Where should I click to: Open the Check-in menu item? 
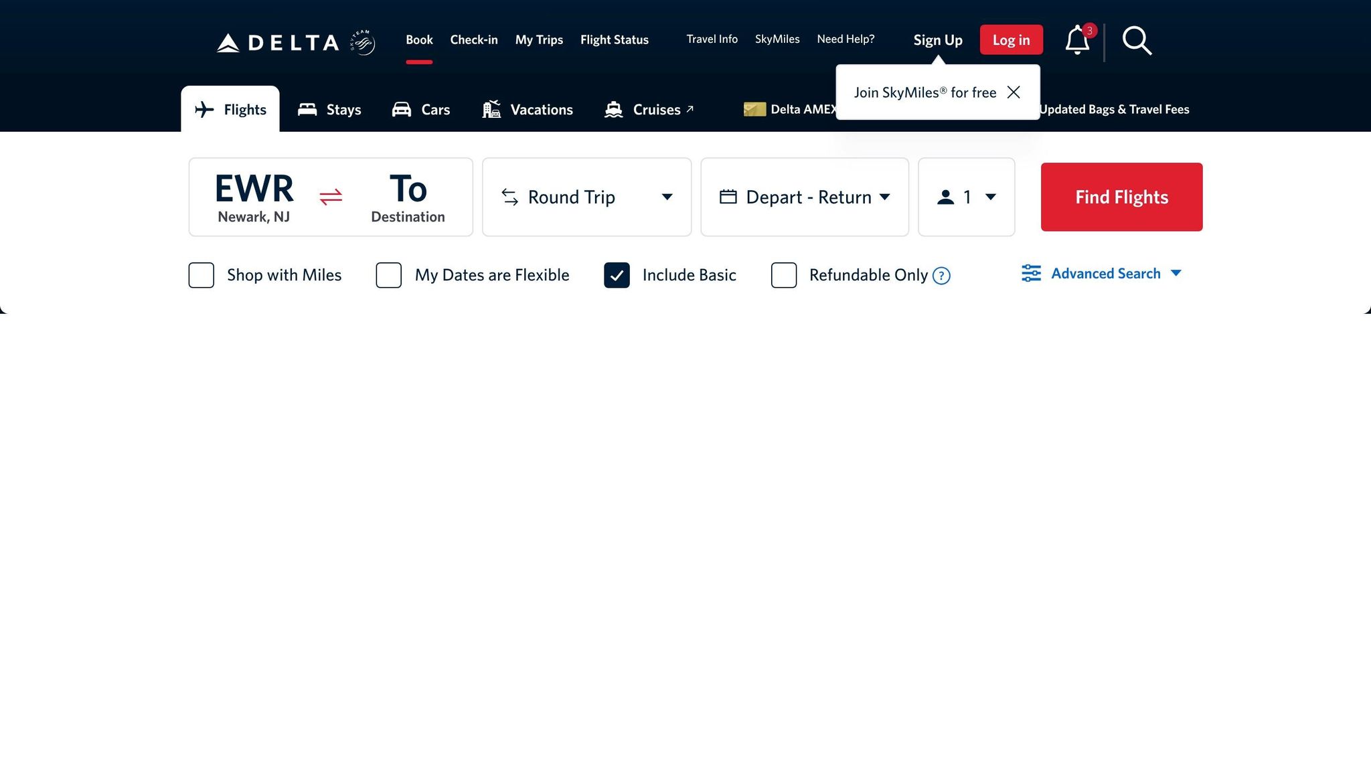click(474, 39)
